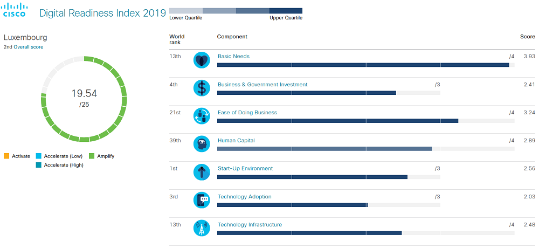Click the Luxembourg country heading

pyautogui.click(x=25, y=38)
